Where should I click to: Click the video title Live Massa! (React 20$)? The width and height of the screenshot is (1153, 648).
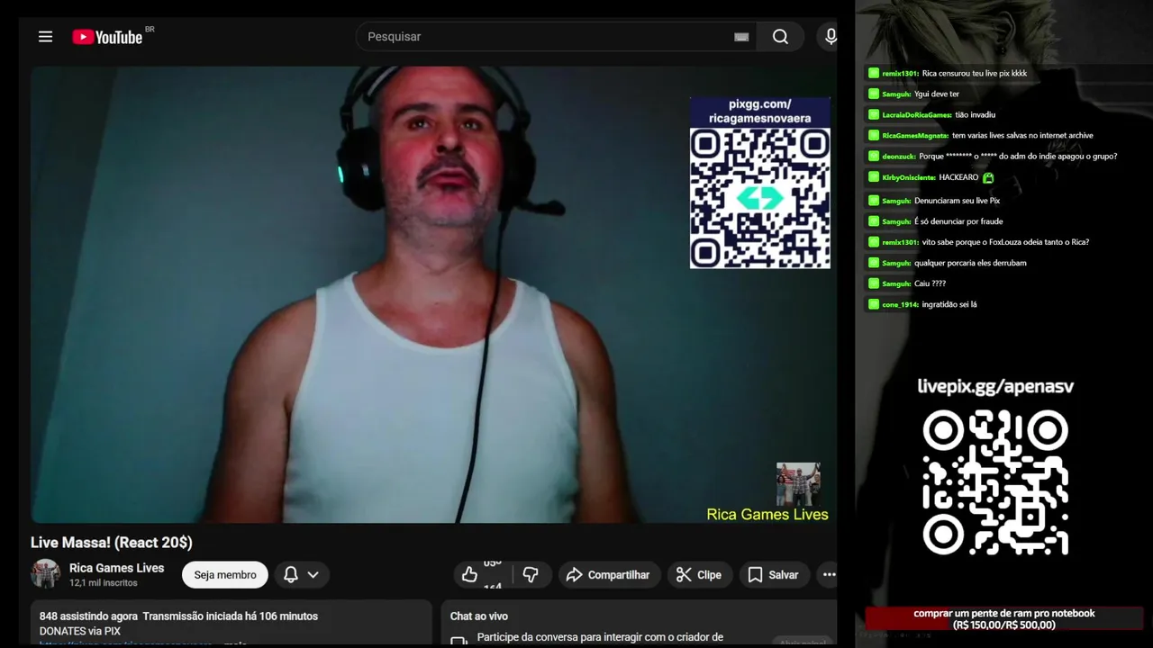(x=112, y=543)
